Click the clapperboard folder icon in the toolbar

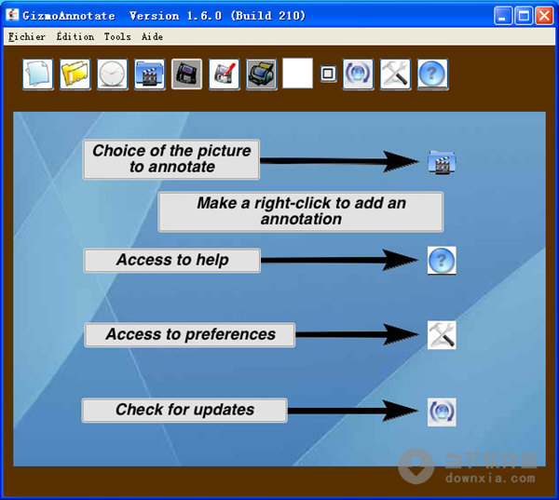[150, 74]
